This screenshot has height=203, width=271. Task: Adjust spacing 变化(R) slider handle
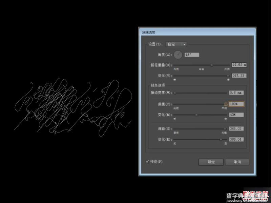pos(221,140)
